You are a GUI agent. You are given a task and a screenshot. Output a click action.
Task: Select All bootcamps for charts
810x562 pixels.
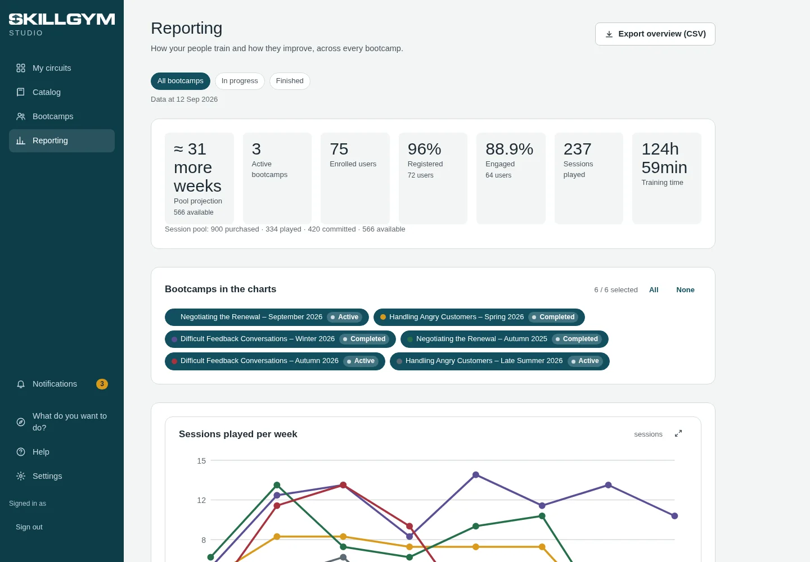[654, 289]
